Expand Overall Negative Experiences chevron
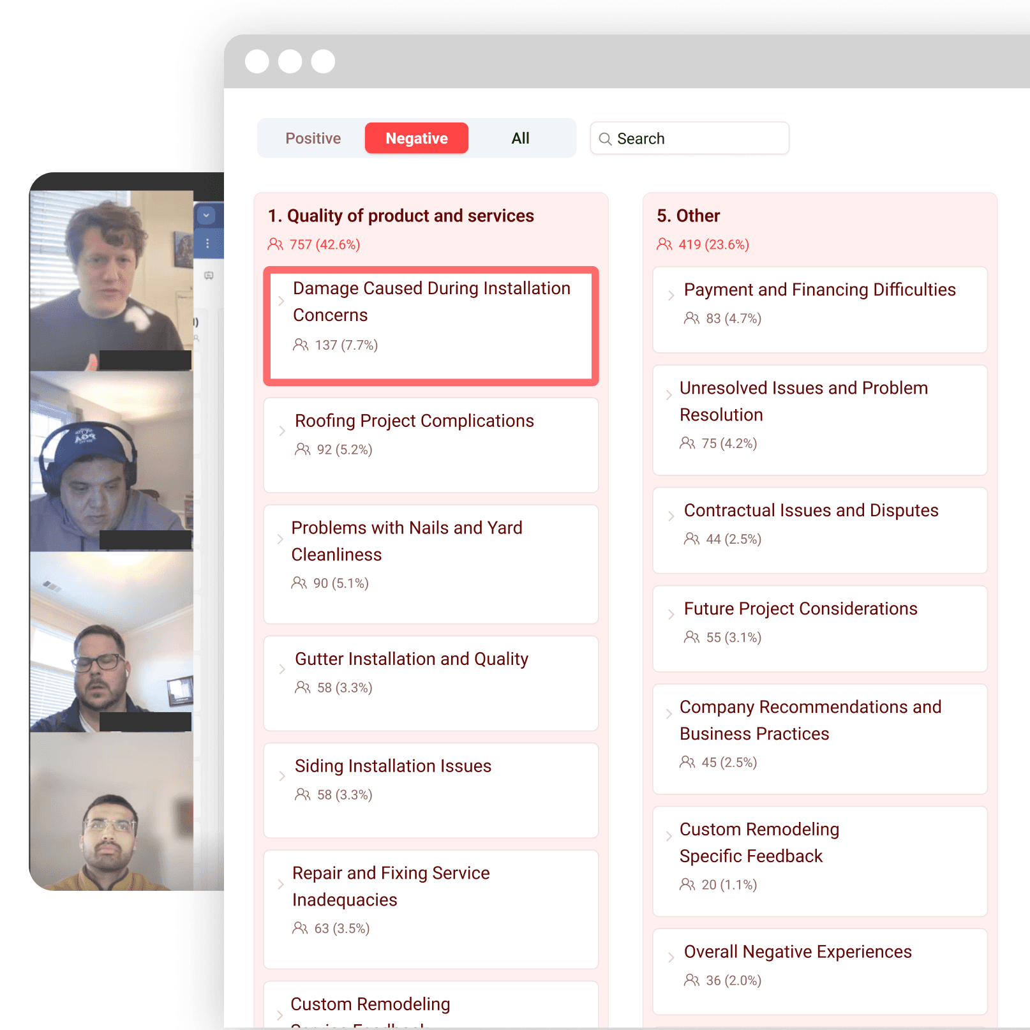 (671, 958)
